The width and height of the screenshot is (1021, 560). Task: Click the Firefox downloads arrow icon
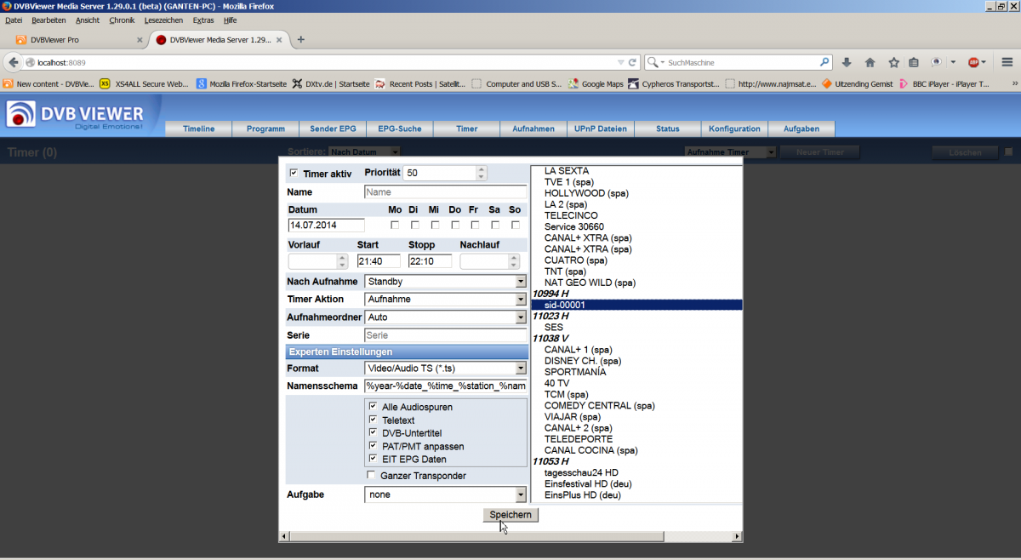point(847,62)
